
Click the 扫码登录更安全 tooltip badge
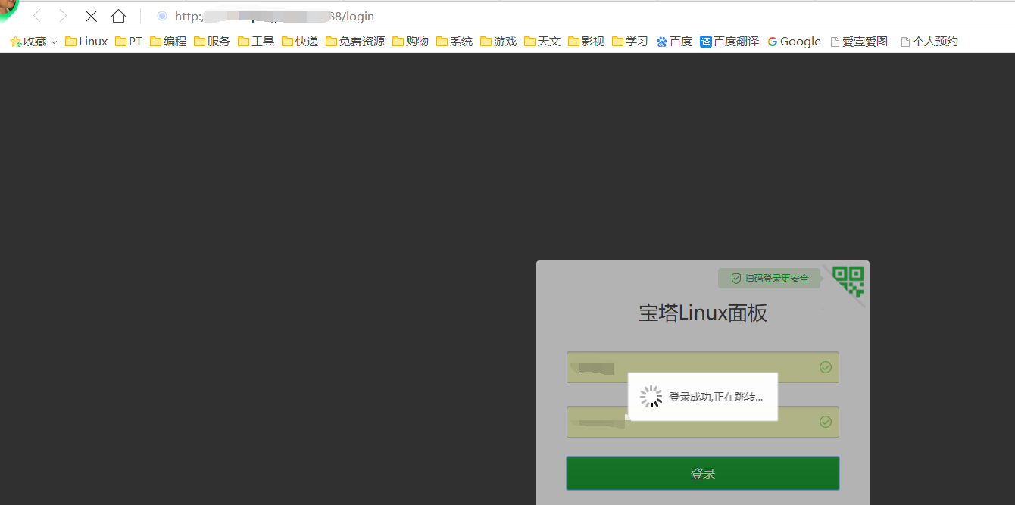[769, 278]
